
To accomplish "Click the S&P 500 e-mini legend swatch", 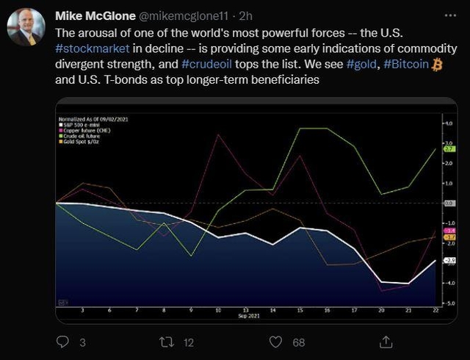I will tap(59, 126).
